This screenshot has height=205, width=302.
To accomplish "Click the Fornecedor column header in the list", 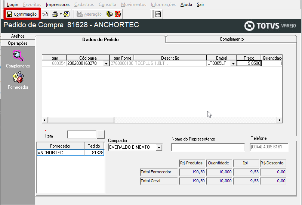I will (61, 146).
